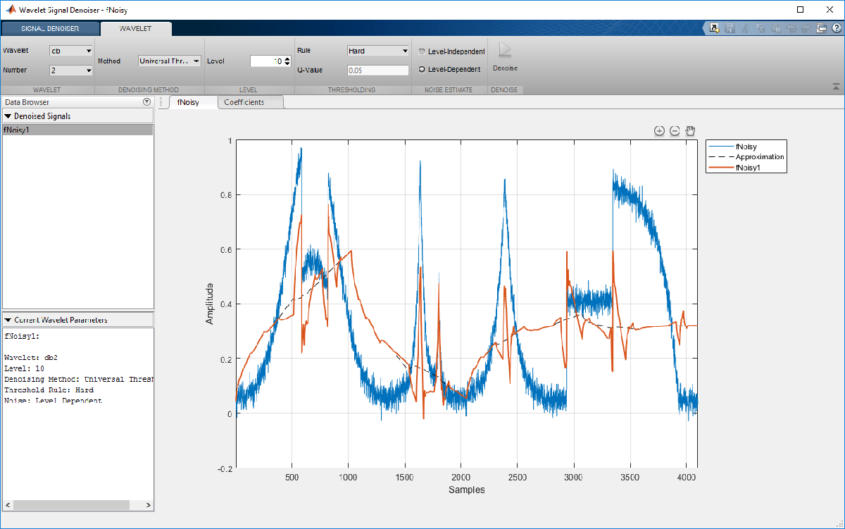Collapse the Denoised Signals section
This screenshot has height=529, width=845.
coord(8,116)
